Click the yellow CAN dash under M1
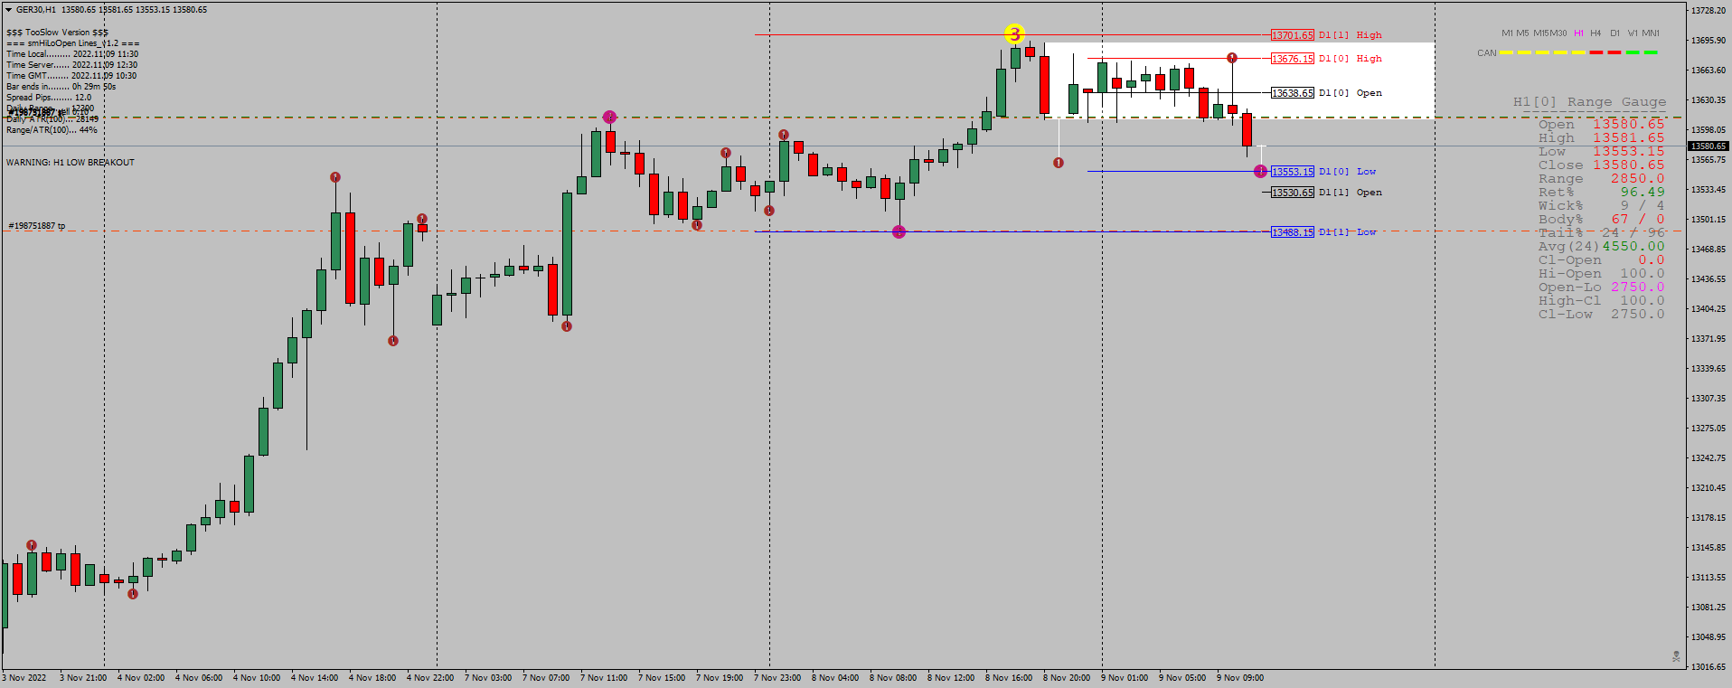 1507,52
